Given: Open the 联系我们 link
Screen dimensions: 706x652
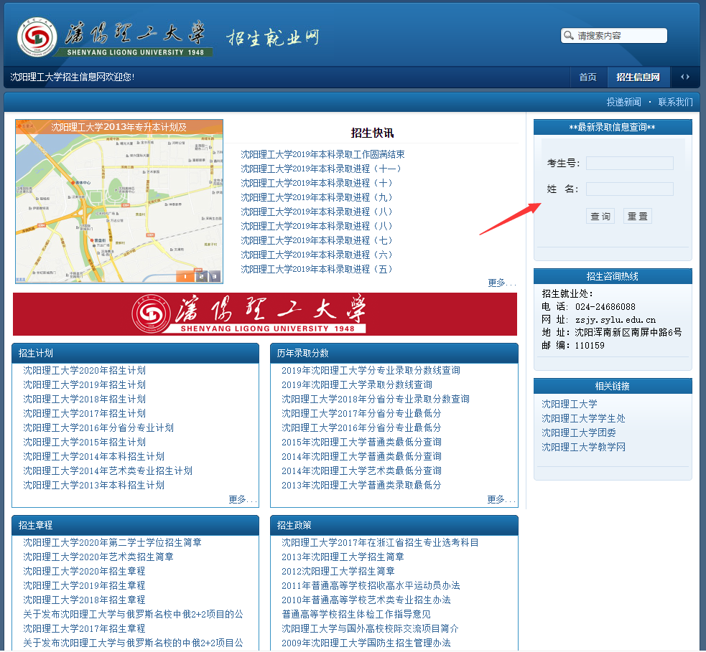Looking at the screenshot, I should (675, 102).
